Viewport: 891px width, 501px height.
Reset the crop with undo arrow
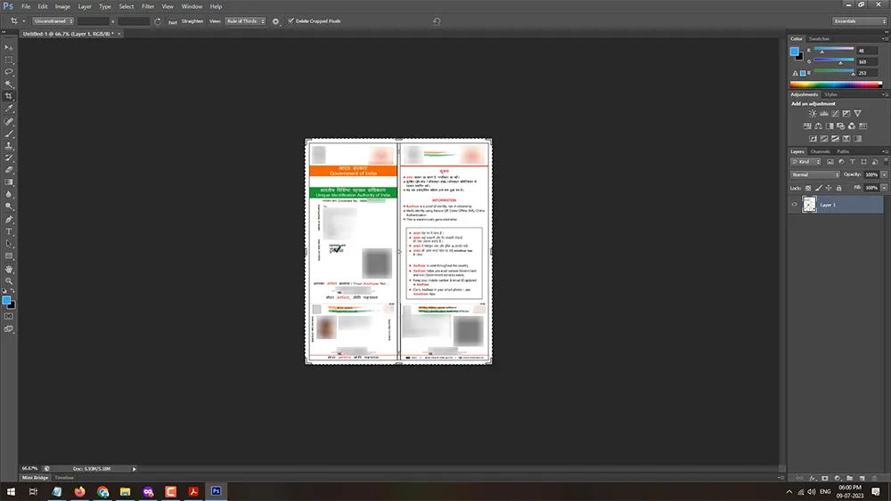pyautogui.click(x=437, y=21)
